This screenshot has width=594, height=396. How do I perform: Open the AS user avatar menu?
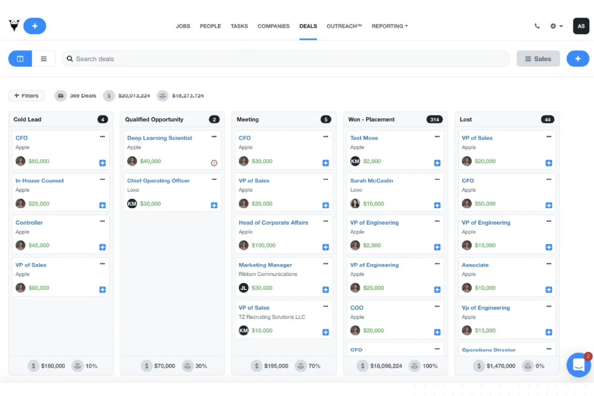click(x=581, y=26)
